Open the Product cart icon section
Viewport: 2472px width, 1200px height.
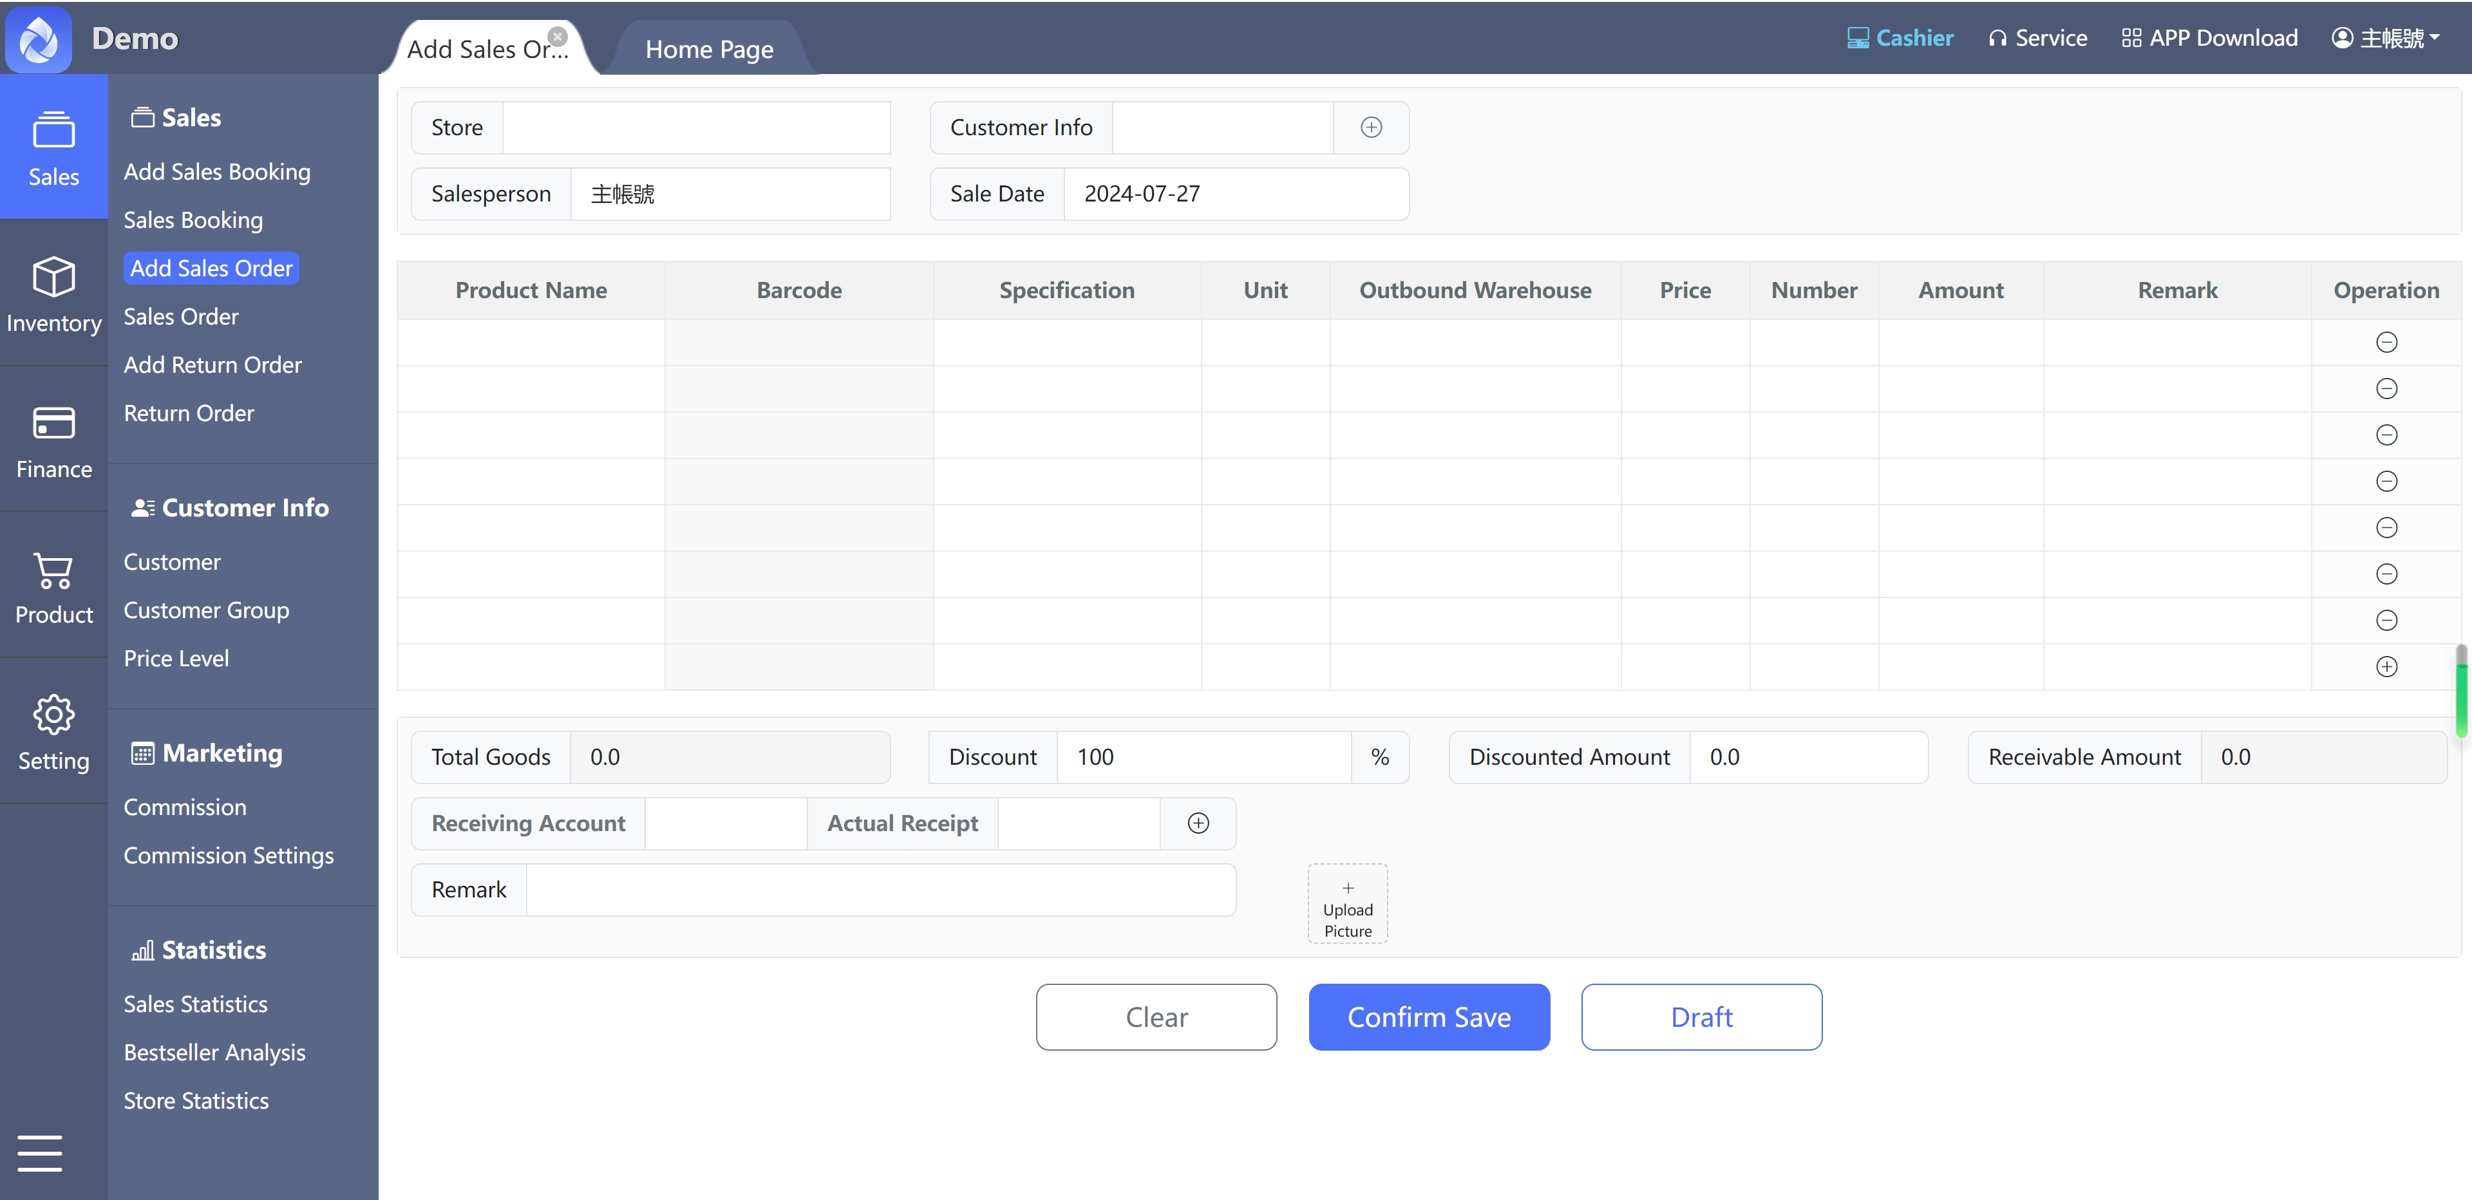(x=53, y=587)
